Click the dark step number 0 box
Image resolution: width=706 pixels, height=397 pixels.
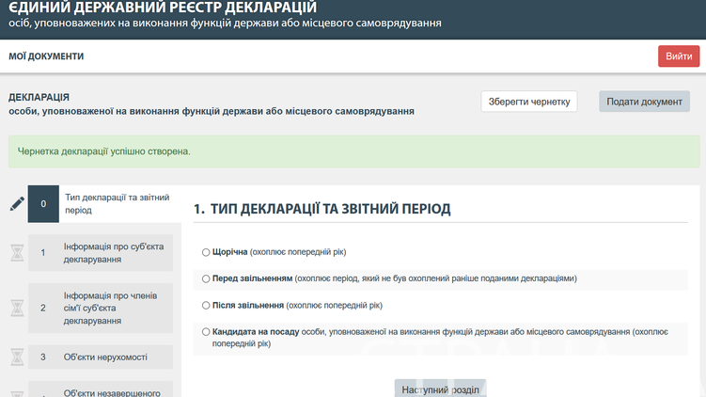[x=43, y=203]
